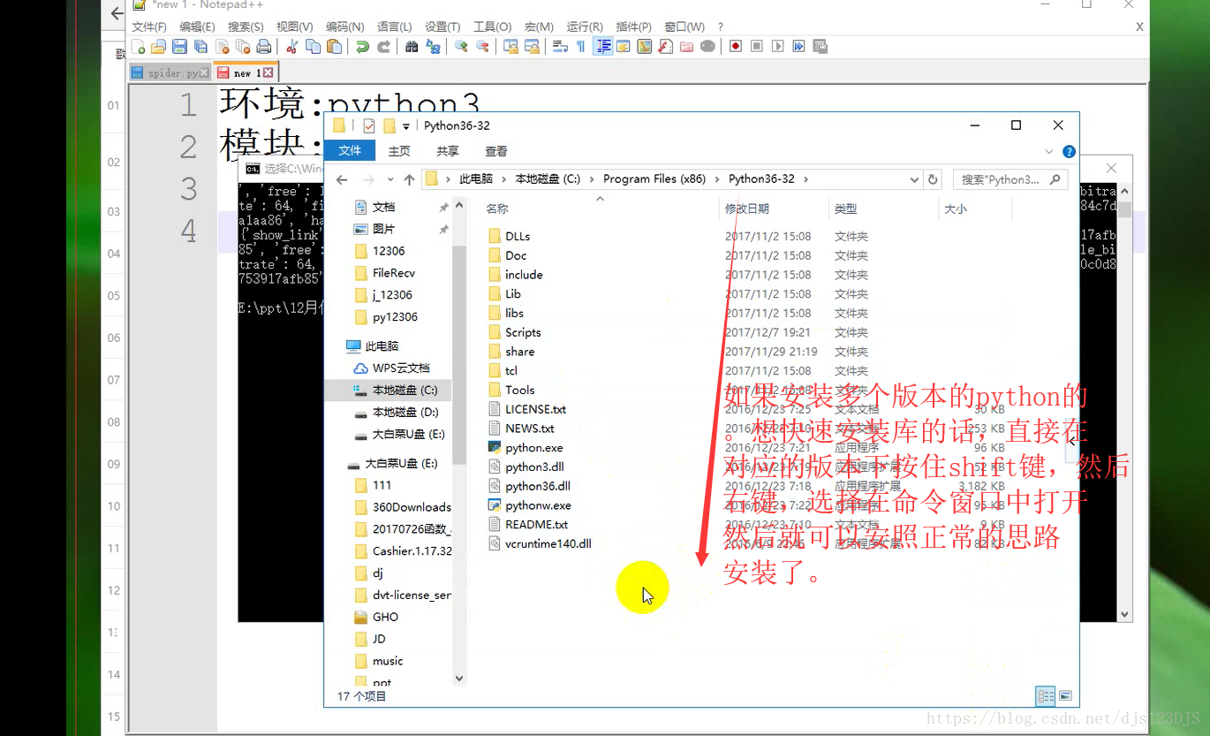This screenshot has width=1210, height=736.
Task: Click the Print icon in Notepad++ toolbar
Action: click(264, 47)
